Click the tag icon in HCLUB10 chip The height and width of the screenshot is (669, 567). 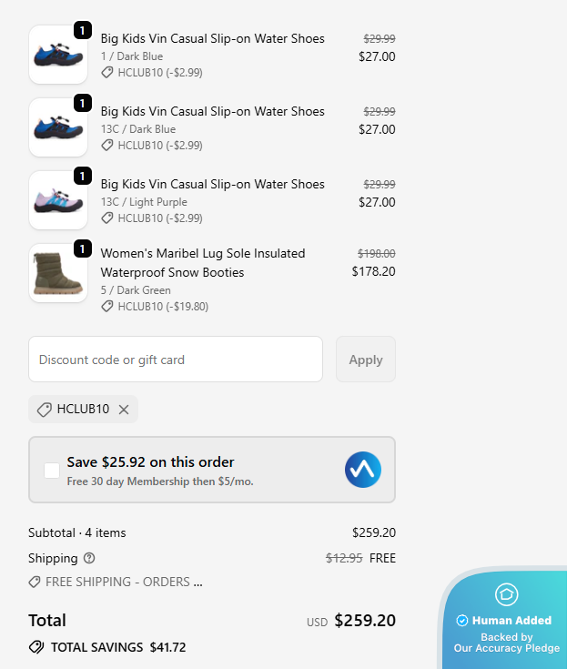tap(44, 410)
